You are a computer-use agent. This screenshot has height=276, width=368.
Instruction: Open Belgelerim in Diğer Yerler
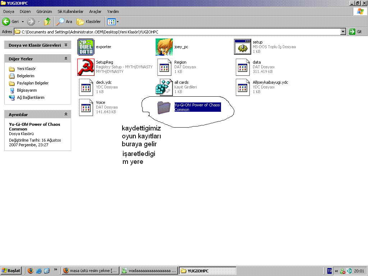pos(26,76)
